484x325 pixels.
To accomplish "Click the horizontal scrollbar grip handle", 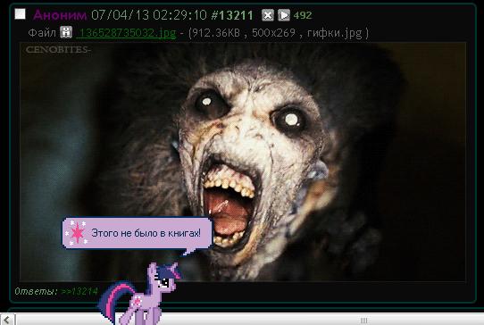I will [x=364, y=320].
